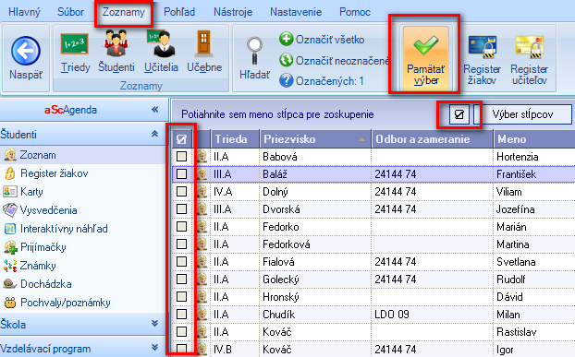Expand the Vzdelávací program section

pos(154,348)
